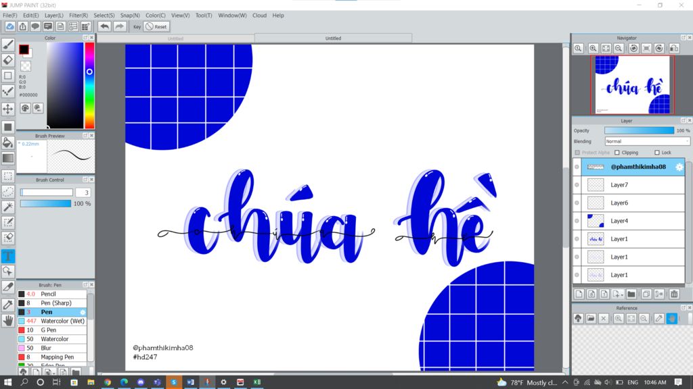Select the Watercolor (Wet) brush
The height and width of the screenshot is (389, 693).
[x=52, y=321]
